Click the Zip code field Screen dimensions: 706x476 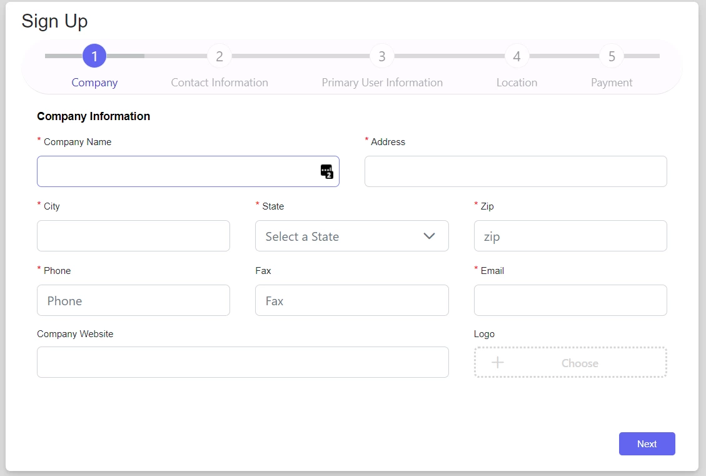coord(570,236)
